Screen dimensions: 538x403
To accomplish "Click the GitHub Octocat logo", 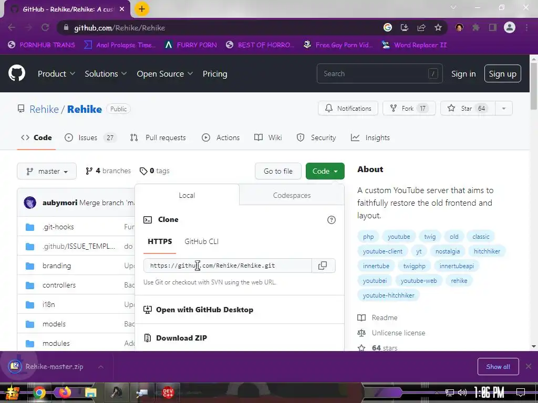I will pos(17,73).
